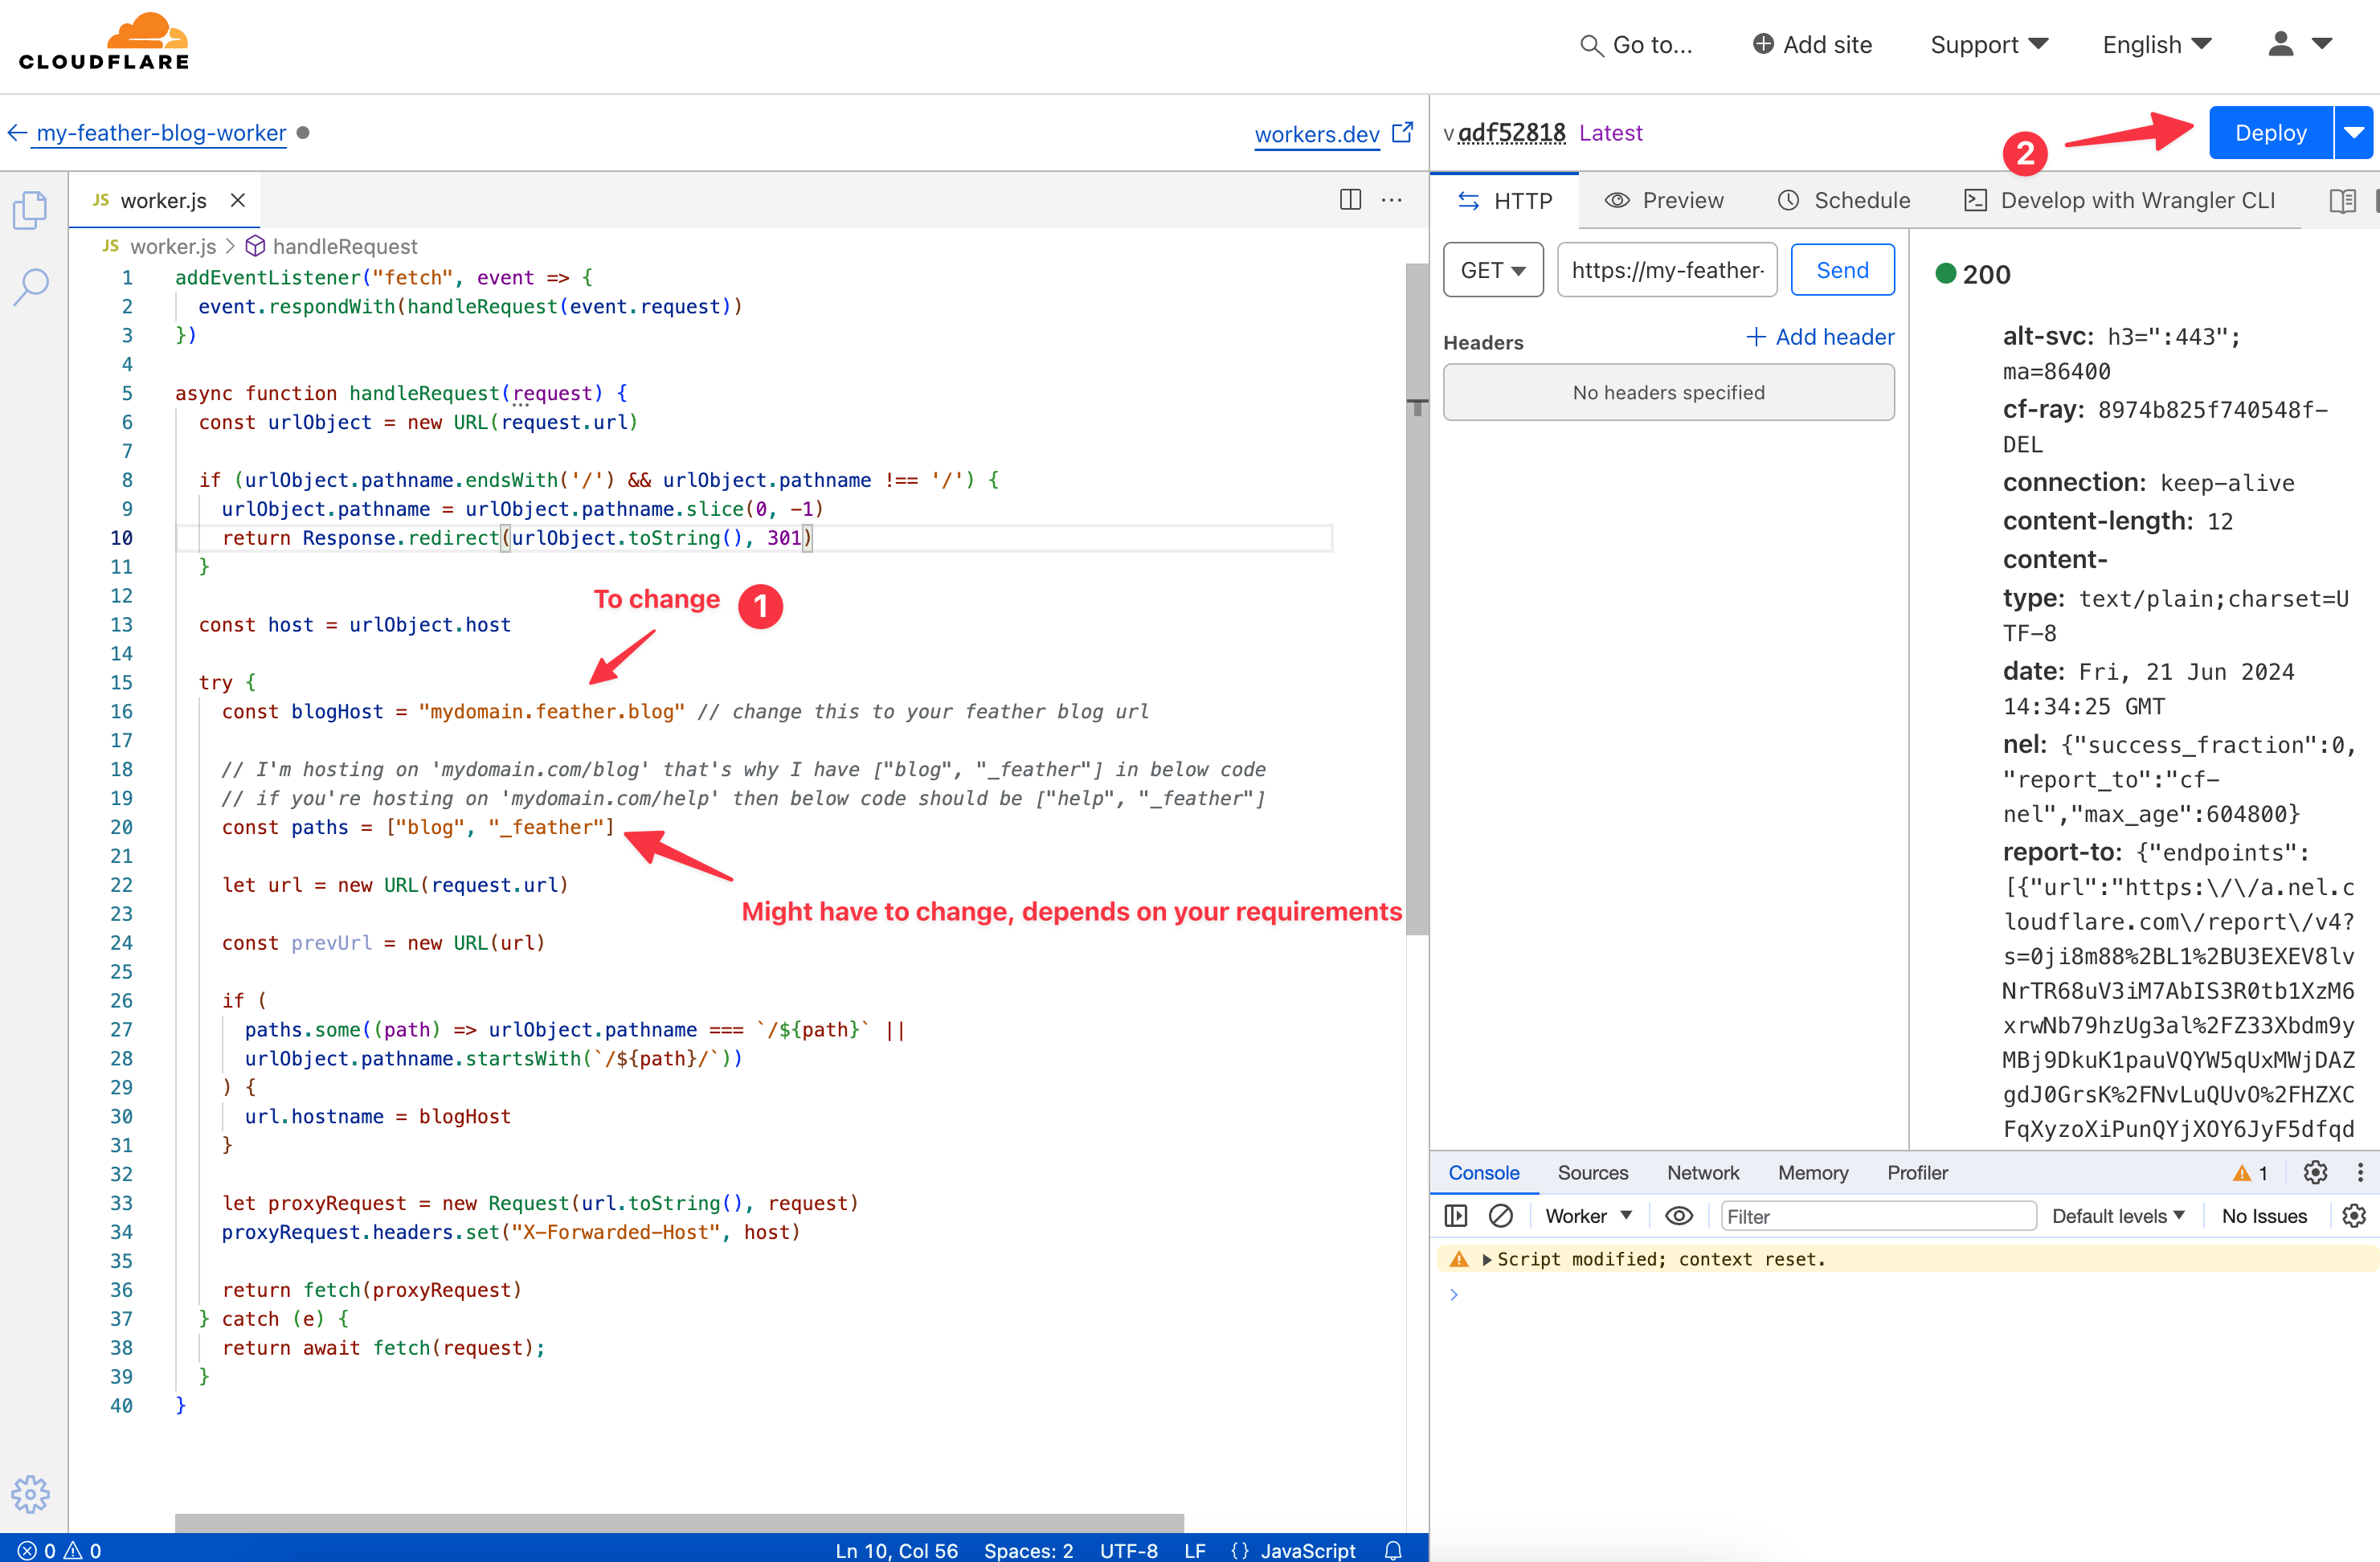Open the Explorer files icon in sidebar
2380x1562 pixels.
(x=30, y=209)
